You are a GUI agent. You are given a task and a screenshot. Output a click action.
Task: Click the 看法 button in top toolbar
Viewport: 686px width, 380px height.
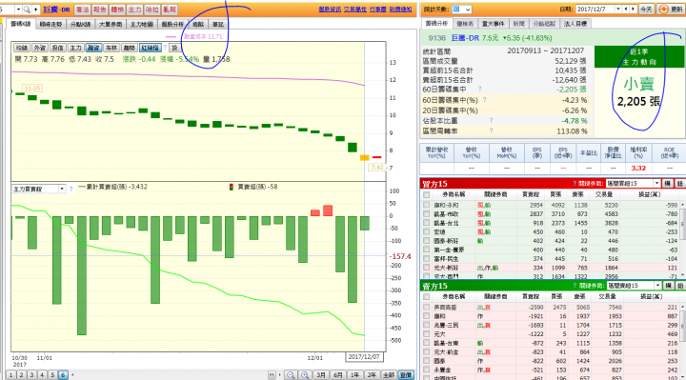pyautogui.click(x=82, y=10)
